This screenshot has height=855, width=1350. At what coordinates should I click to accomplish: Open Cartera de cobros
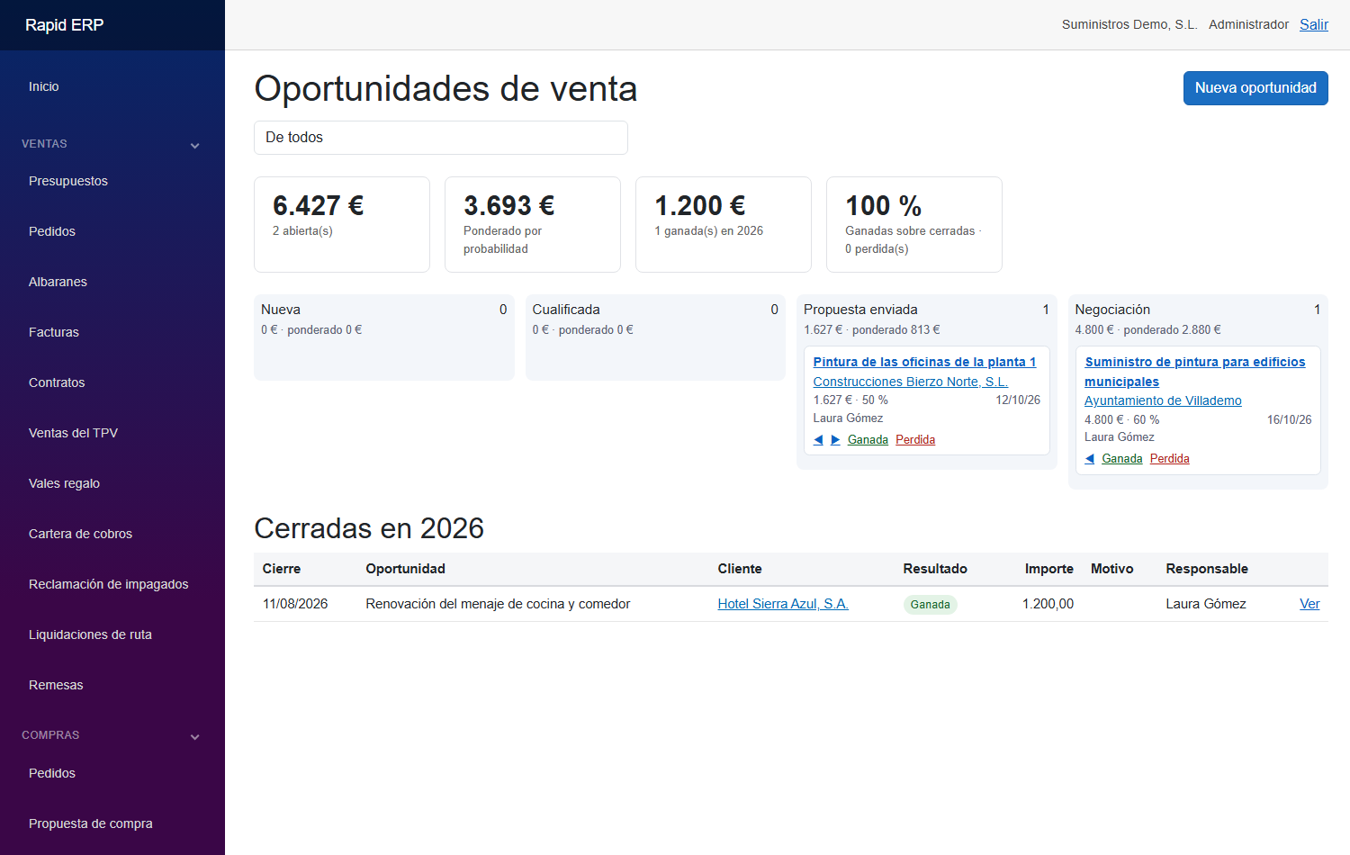(80, 534)
